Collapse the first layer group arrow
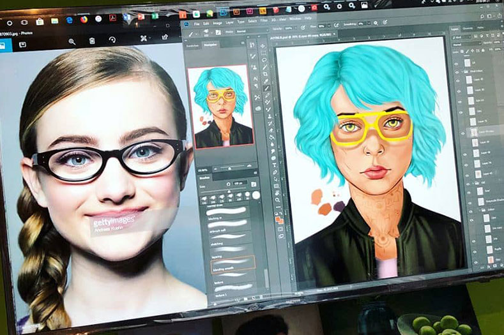Image resolution: width=504 pixels, height=335 pixels. click(x=462, y=72)
